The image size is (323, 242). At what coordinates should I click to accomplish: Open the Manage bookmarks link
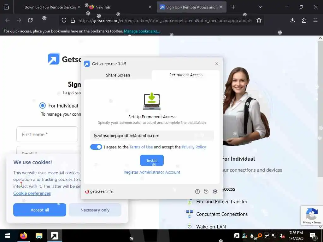(x=142, y=31)
